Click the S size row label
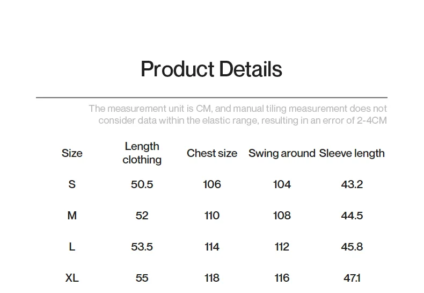 [72, 184]
